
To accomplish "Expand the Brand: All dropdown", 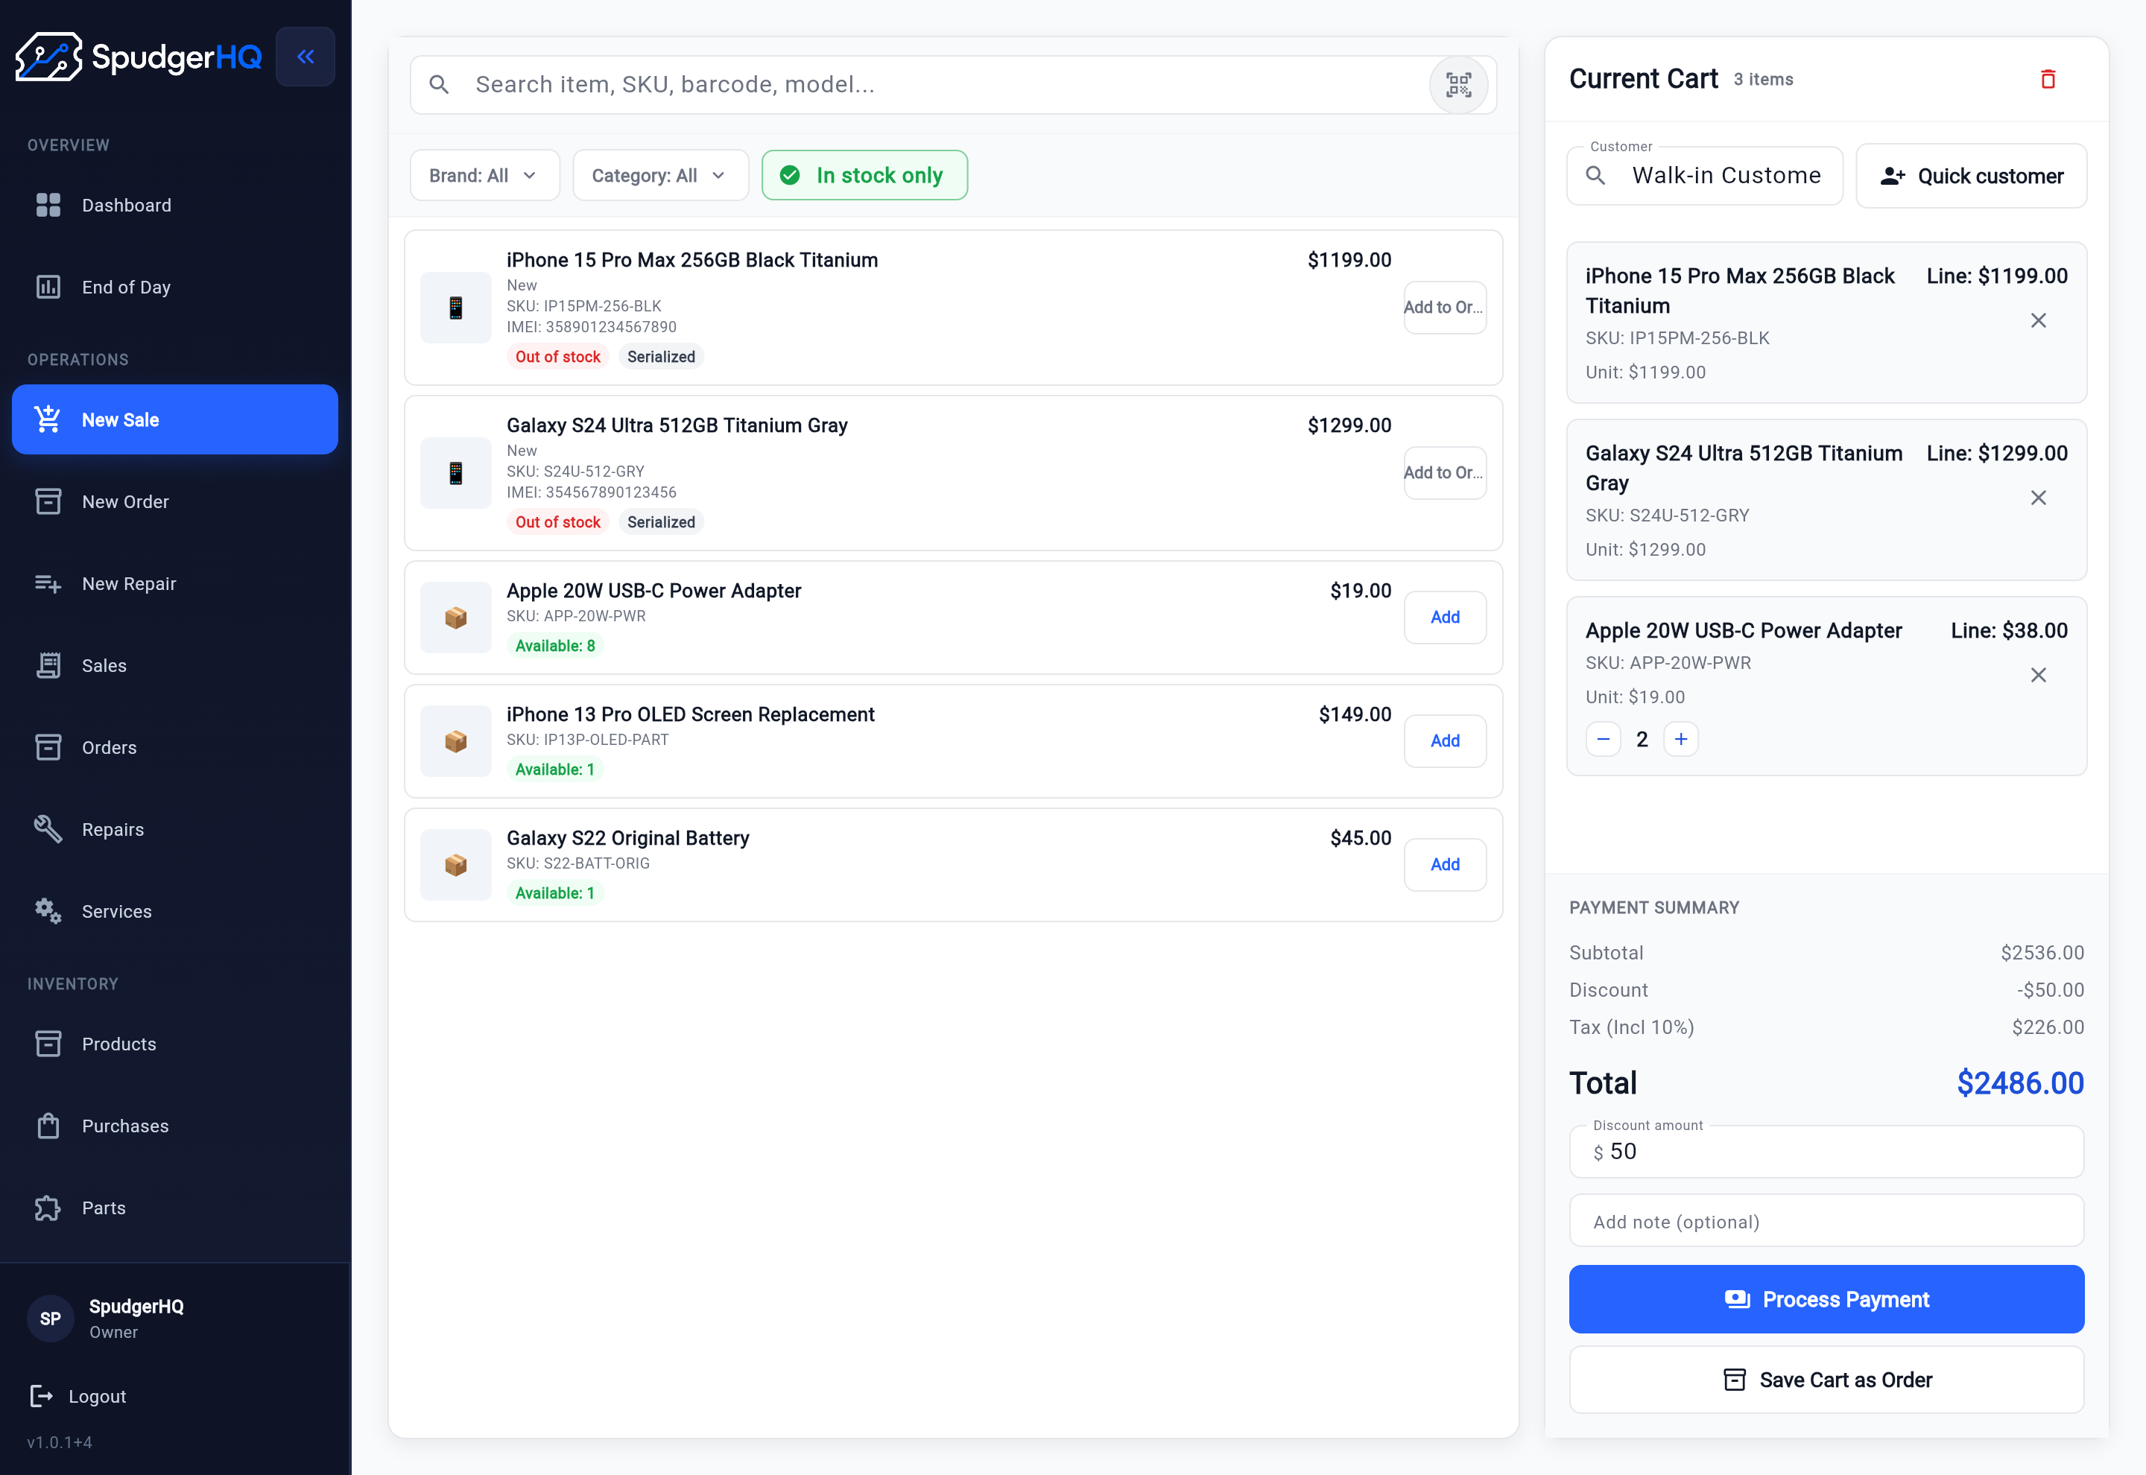I will (484, 176).
